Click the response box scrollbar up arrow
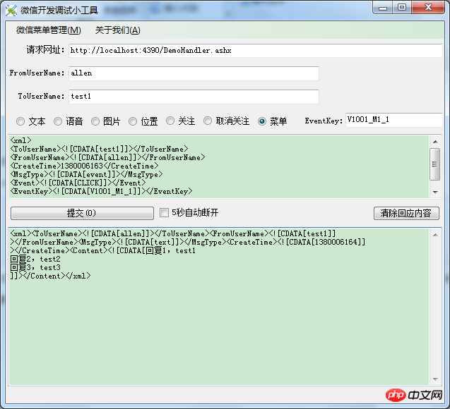450x409 pixels. point(435,235)
